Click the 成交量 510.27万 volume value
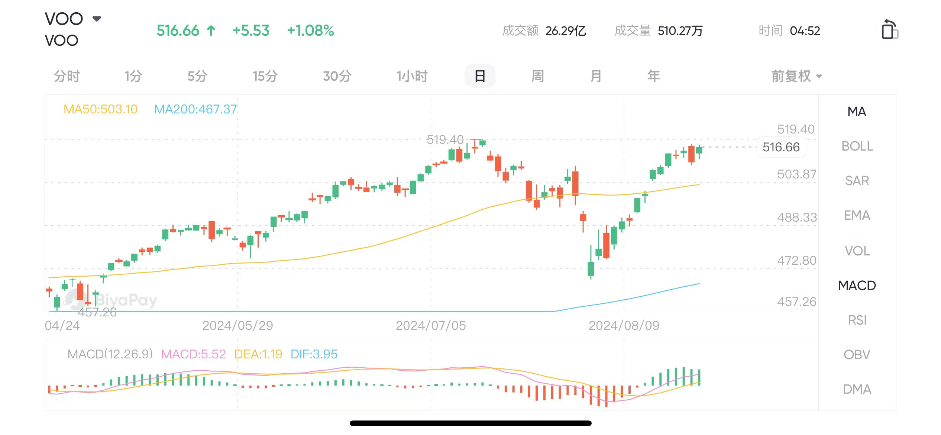The height and width of the screenshot is (435, 941). 659,30
